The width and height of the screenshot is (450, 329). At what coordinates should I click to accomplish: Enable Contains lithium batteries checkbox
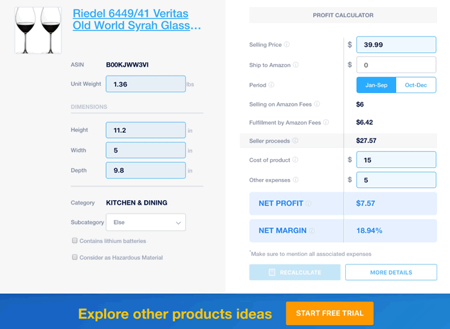coord(75,240)
